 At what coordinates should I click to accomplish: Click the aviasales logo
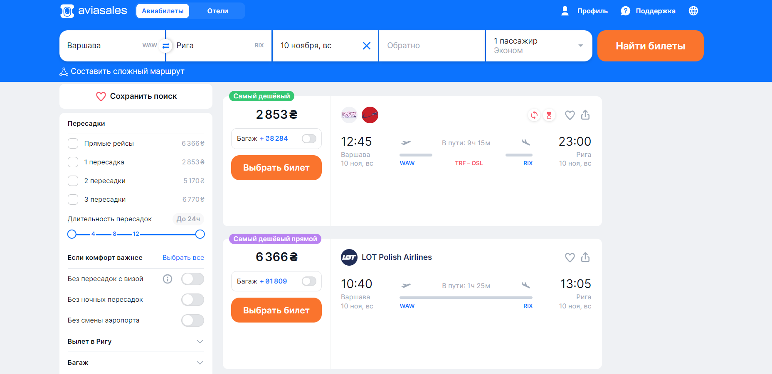94,11
